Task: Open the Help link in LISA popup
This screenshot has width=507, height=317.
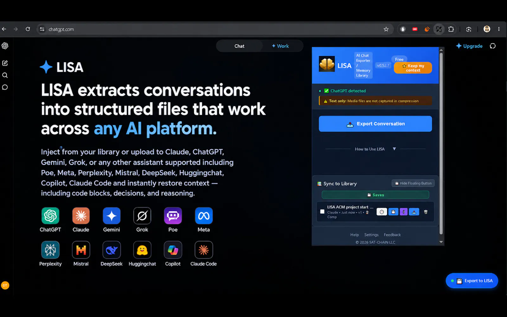Action: (x=355, y=235)
